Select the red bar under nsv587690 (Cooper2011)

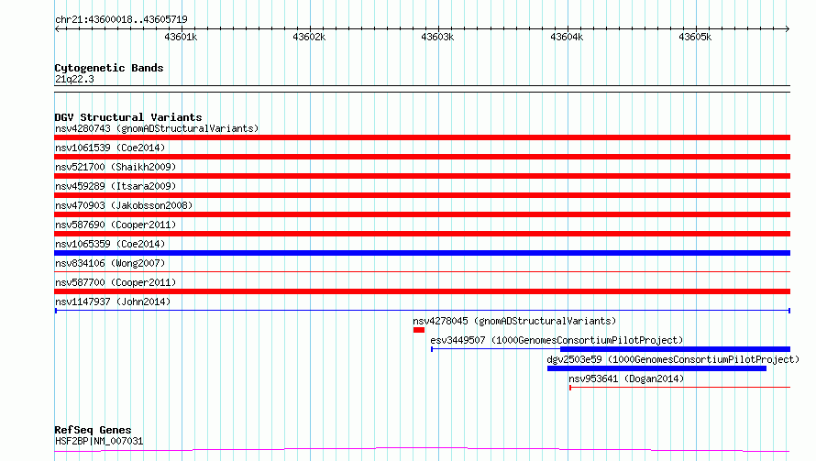[422, 234]
